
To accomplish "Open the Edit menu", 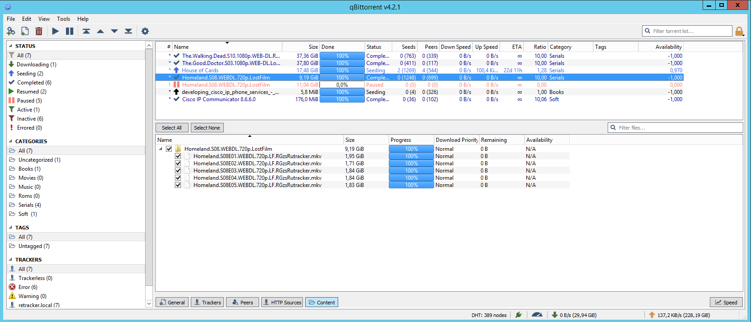I will 27,19.
